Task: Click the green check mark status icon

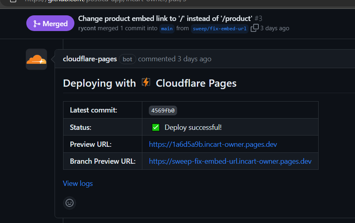Action: pos(156,127)
